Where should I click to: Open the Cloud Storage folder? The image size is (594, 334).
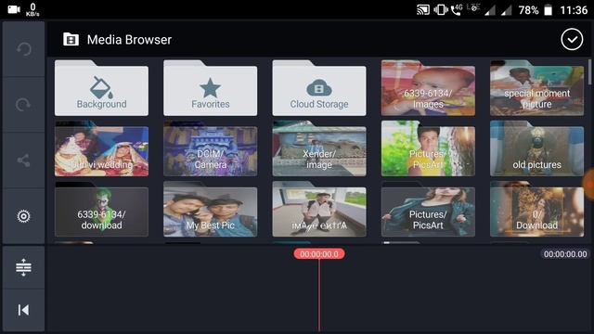[x=319, y=88]
